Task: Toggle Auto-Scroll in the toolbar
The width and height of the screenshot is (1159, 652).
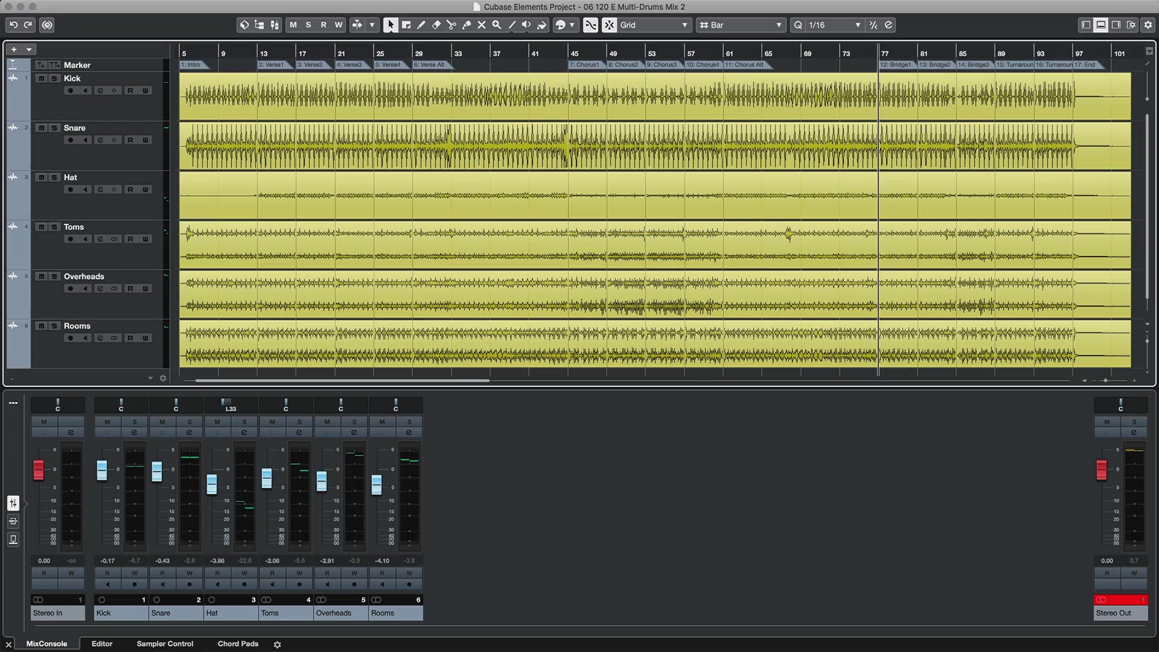Action: tap(357, 25)
